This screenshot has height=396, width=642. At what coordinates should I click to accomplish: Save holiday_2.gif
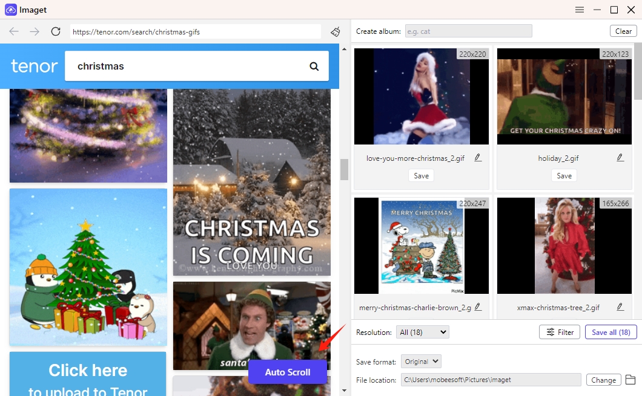coord(564,176)
